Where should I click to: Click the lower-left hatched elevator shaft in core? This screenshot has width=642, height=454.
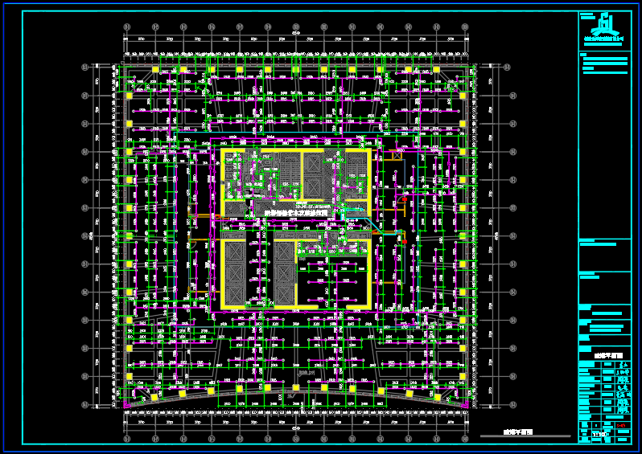(235, 273)
